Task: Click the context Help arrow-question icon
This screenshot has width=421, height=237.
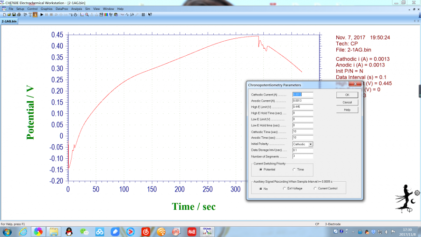Action: click(150, 15)
